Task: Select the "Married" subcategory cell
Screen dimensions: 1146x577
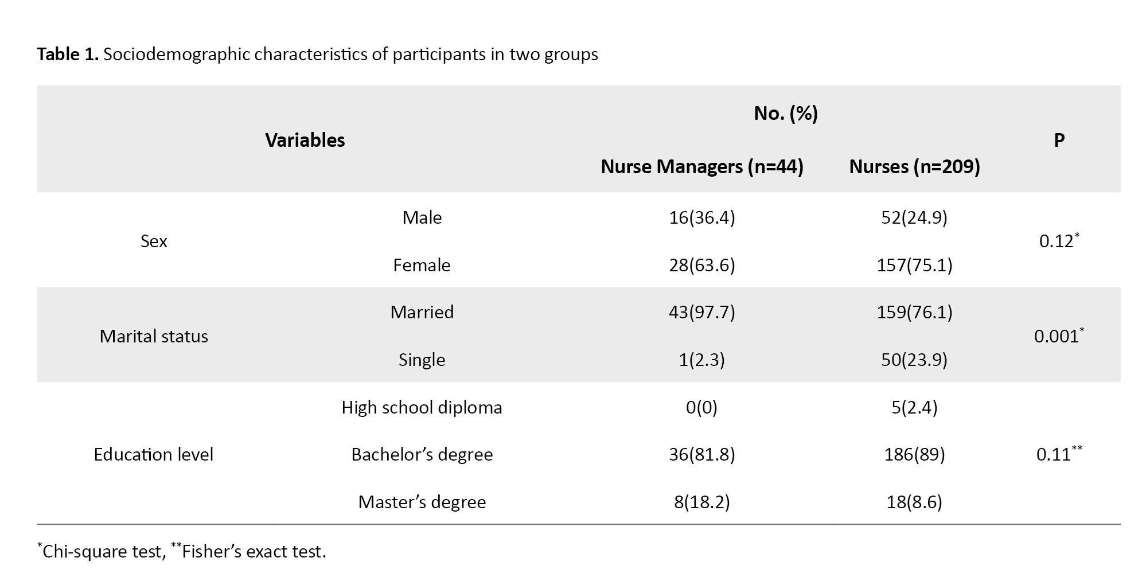Action: click(x=422, y=312)
